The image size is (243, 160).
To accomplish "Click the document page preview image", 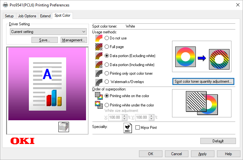I will pos(48,84).
